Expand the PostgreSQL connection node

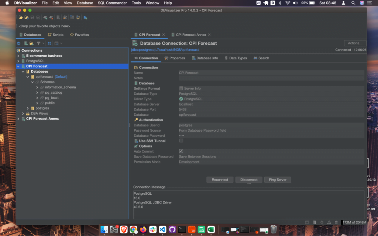click(x=18, y=61)
